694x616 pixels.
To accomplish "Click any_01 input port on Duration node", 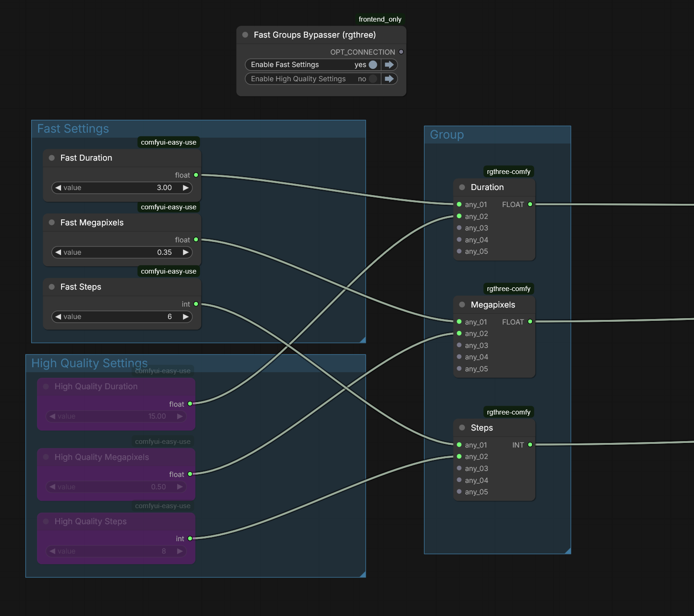I will pos(459,204).
